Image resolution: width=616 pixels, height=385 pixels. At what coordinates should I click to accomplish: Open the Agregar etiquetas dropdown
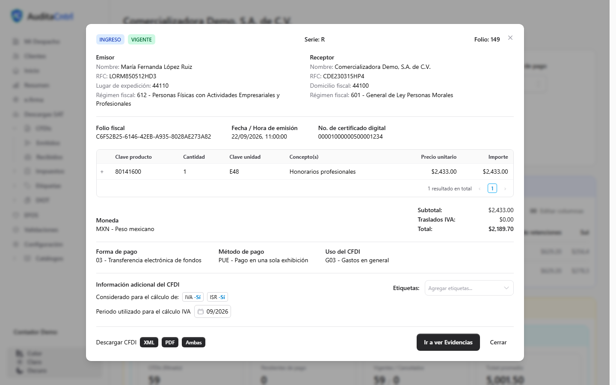pyautogui.click(x=469, y=288)
